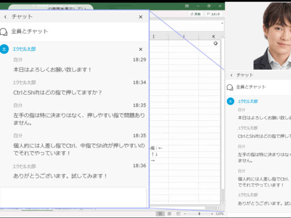
Task: Click the speech bubble icon beside 全員とチャット
Action: [x=4, y=32]
